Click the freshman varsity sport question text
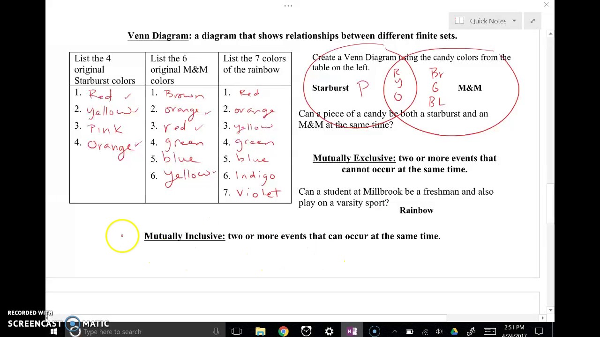 (x=396, y=197)
